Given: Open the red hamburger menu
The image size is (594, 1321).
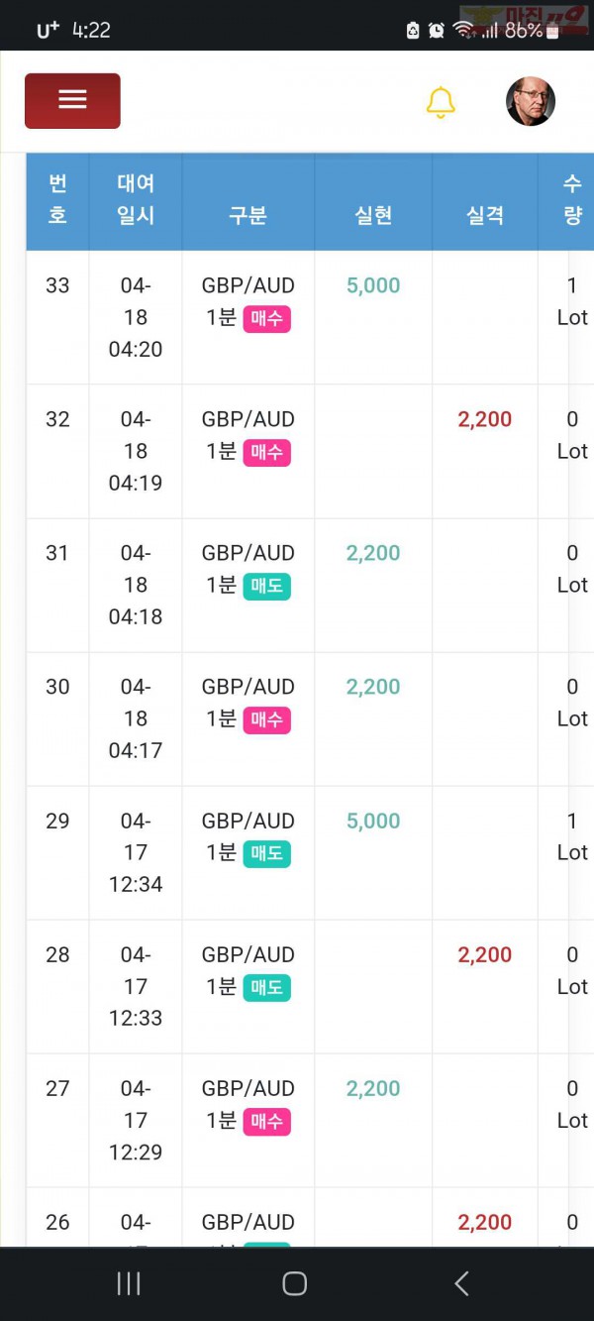Looking at the screenshot, I should 72,100.
